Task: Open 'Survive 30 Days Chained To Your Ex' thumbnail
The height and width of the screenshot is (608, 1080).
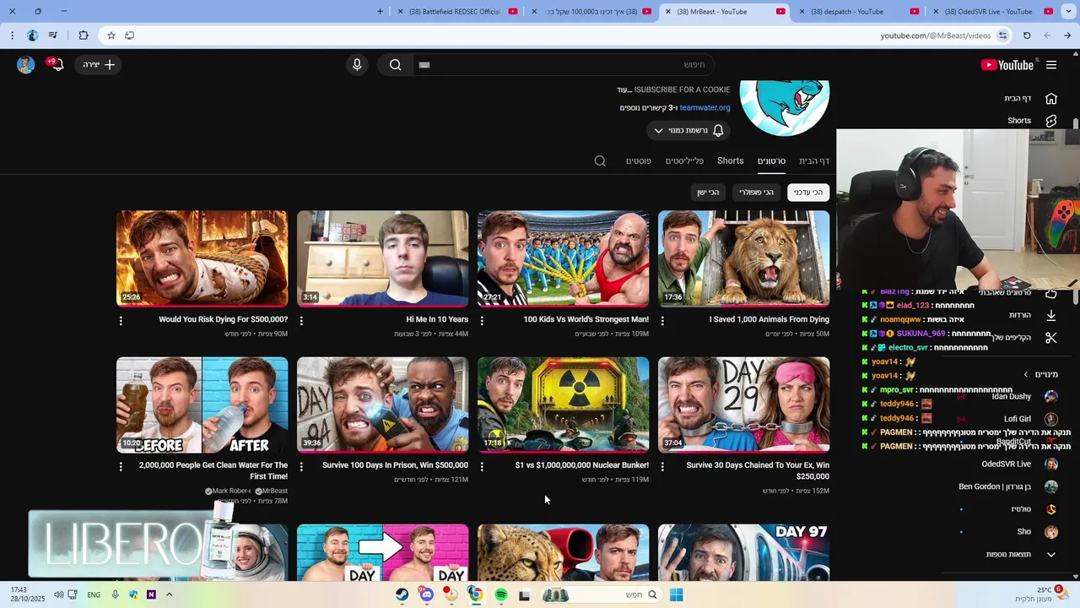Action: click(743, 404)
